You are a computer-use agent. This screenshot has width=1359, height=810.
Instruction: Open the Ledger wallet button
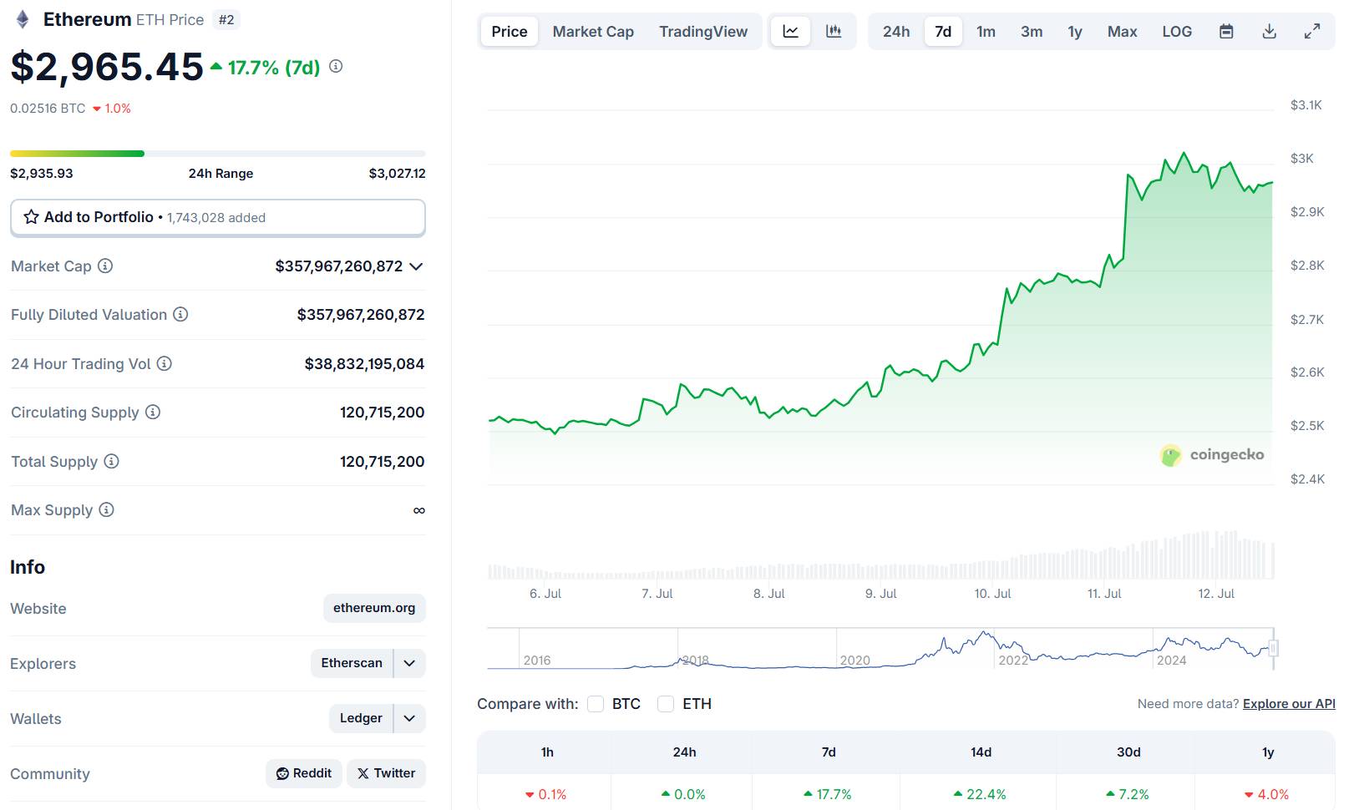click(x=361, y=718)
